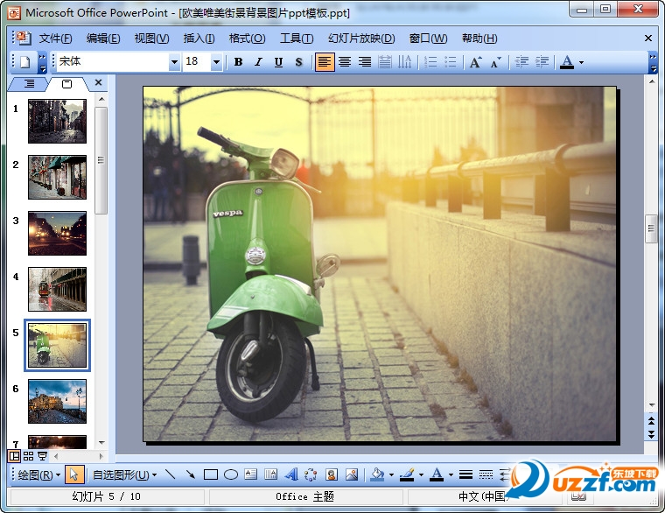Click the numbered list icon
The height and width of the screenshot is (513, 665).
point(430,62)
